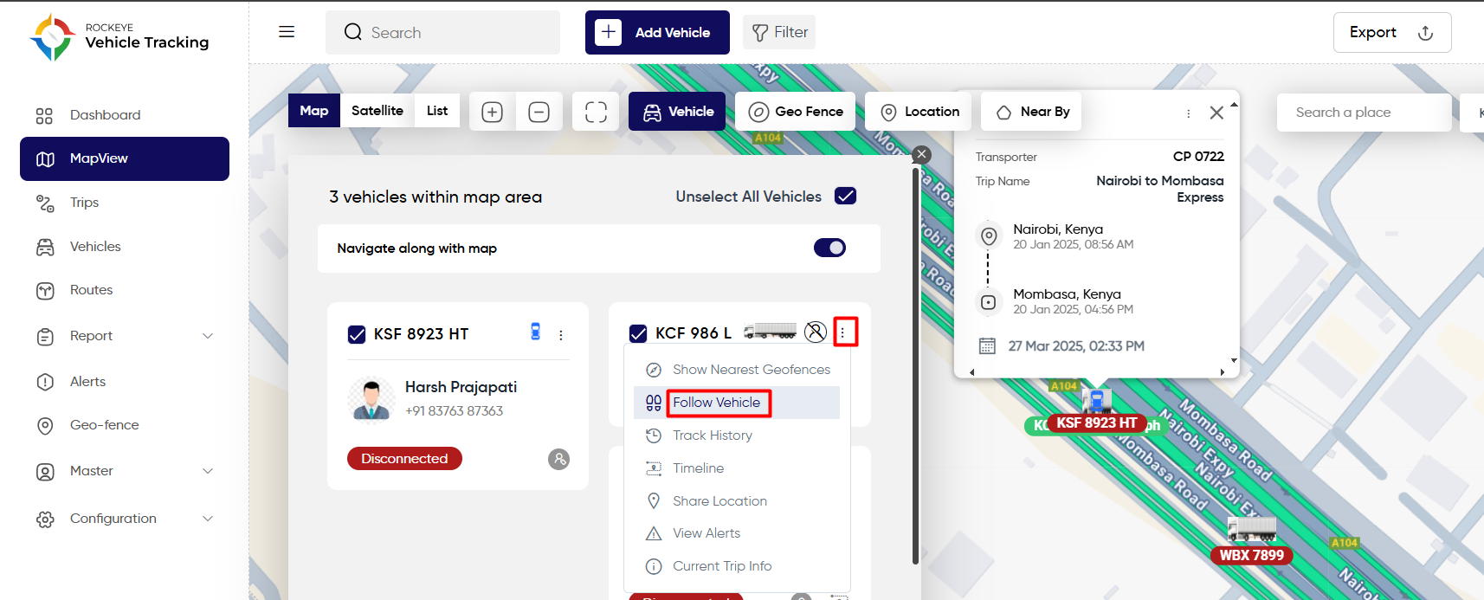Click the top Search input field
Viewport: 1484px width, 600px height.
click(x=442, y=32)
